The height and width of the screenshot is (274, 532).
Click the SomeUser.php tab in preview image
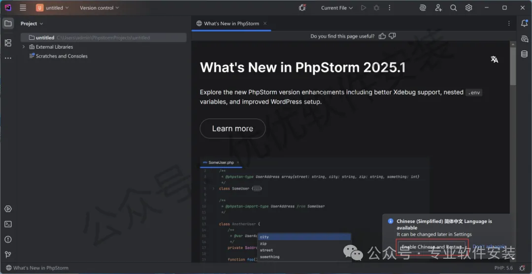pyautogui.click(x=221, y=162)
